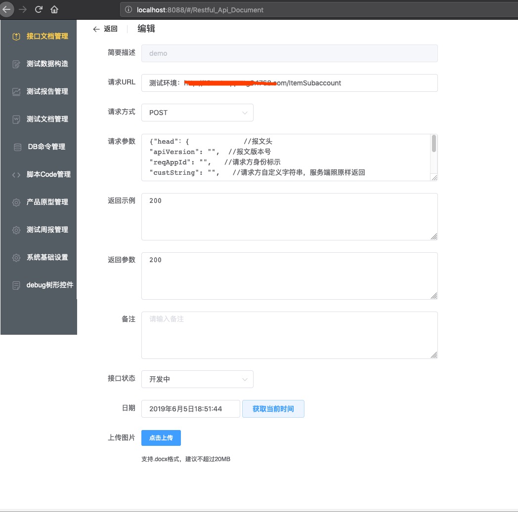Click the 系统基础设置 gear icon
Viewport: 518px width, 512px height.
[x=16, y=258]
